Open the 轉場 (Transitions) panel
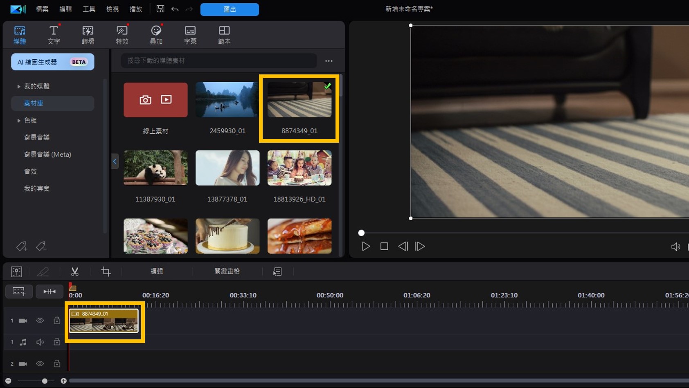This screenshot has width=689, height=388. [88, 34]
